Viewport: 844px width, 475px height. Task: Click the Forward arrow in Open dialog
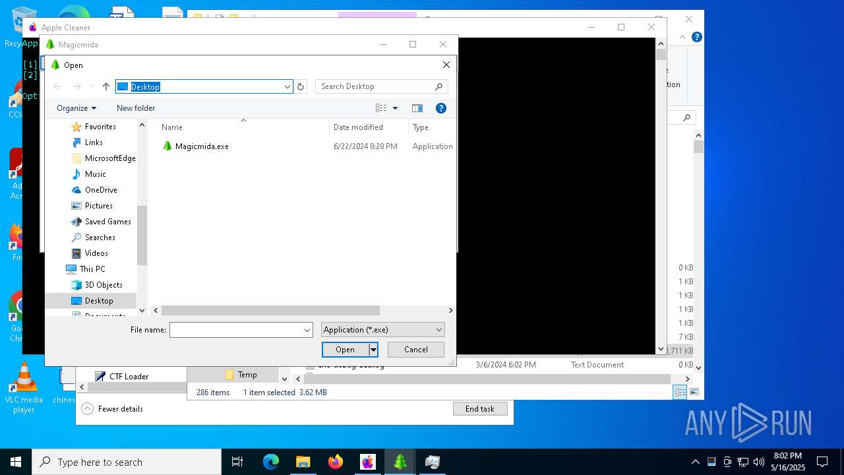76,86
